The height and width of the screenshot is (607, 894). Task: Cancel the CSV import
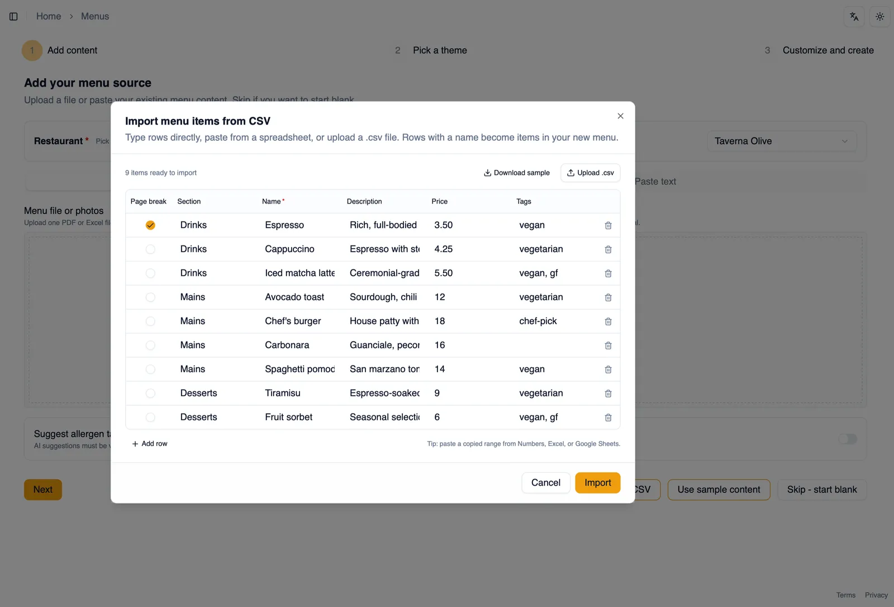(545, 483)
